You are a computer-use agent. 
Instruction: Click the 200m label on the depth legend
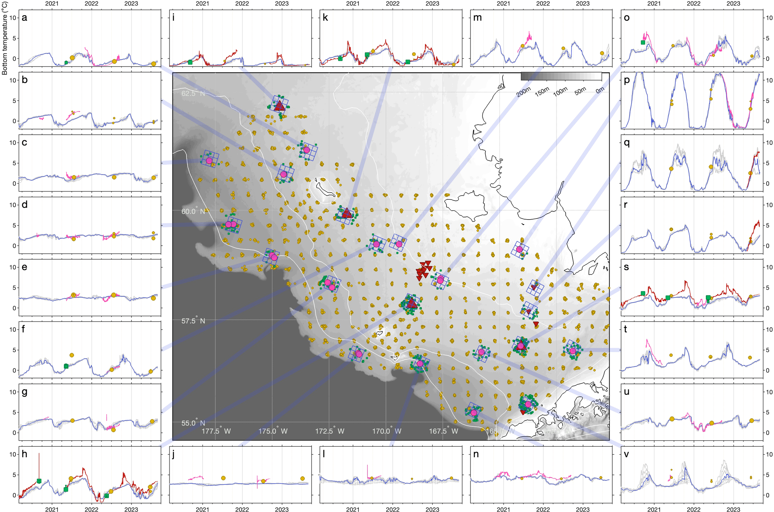click(524, 92)
